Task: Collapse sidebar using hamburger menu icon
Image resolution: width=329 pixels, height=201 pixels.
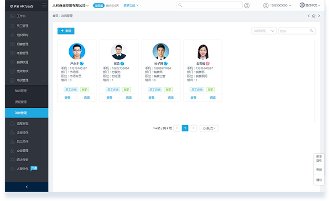Action: click(45, 5)
